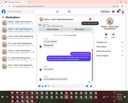The height and width of the screenshot is (103, 128).
Task: Select the Rubina conversation in list
Action: tap(18, 30)
